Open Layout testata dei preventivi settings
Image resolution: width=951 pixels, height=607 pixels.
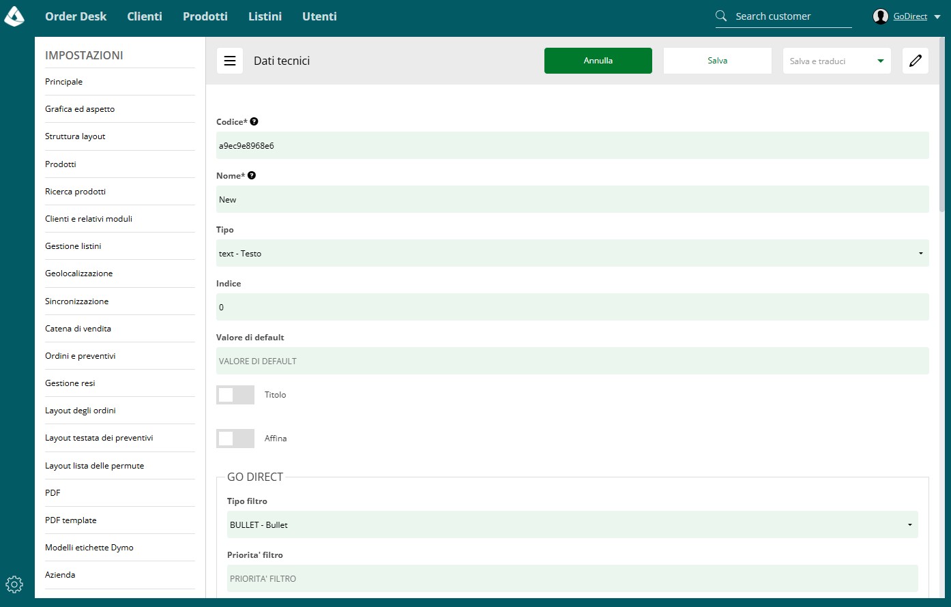point(120,438)
